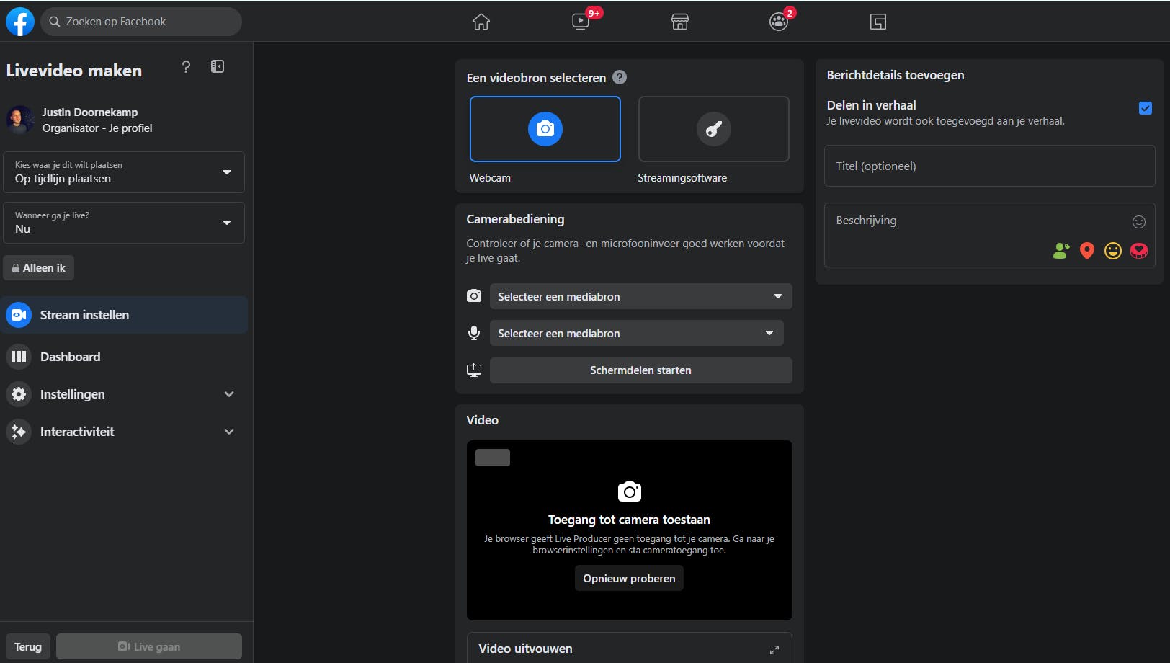The width and height of the screenshot is (1170, 663).
Task: Click the microphone icon beside the second mediabron
Action: point(474,333)
